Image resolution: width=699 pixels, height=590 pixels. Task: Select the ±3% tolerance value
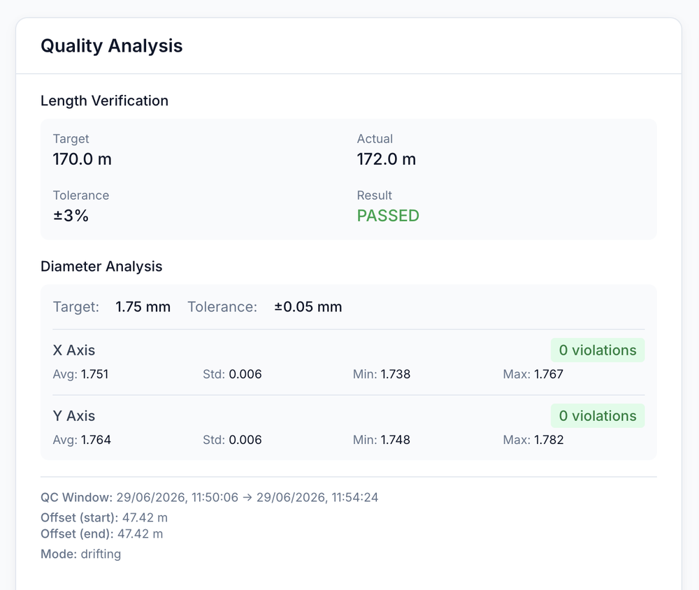click(x=71, y=216)
